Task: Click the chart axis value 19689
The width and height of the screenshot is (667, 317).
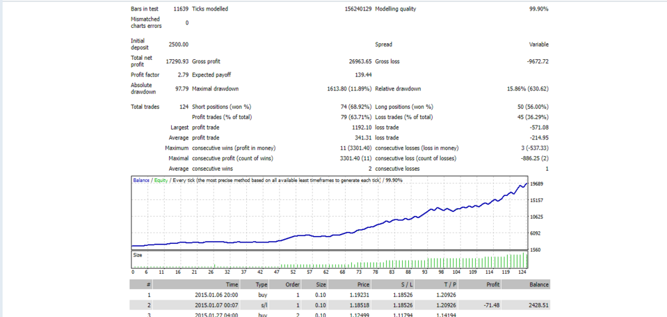Action: tap(538, 183)
